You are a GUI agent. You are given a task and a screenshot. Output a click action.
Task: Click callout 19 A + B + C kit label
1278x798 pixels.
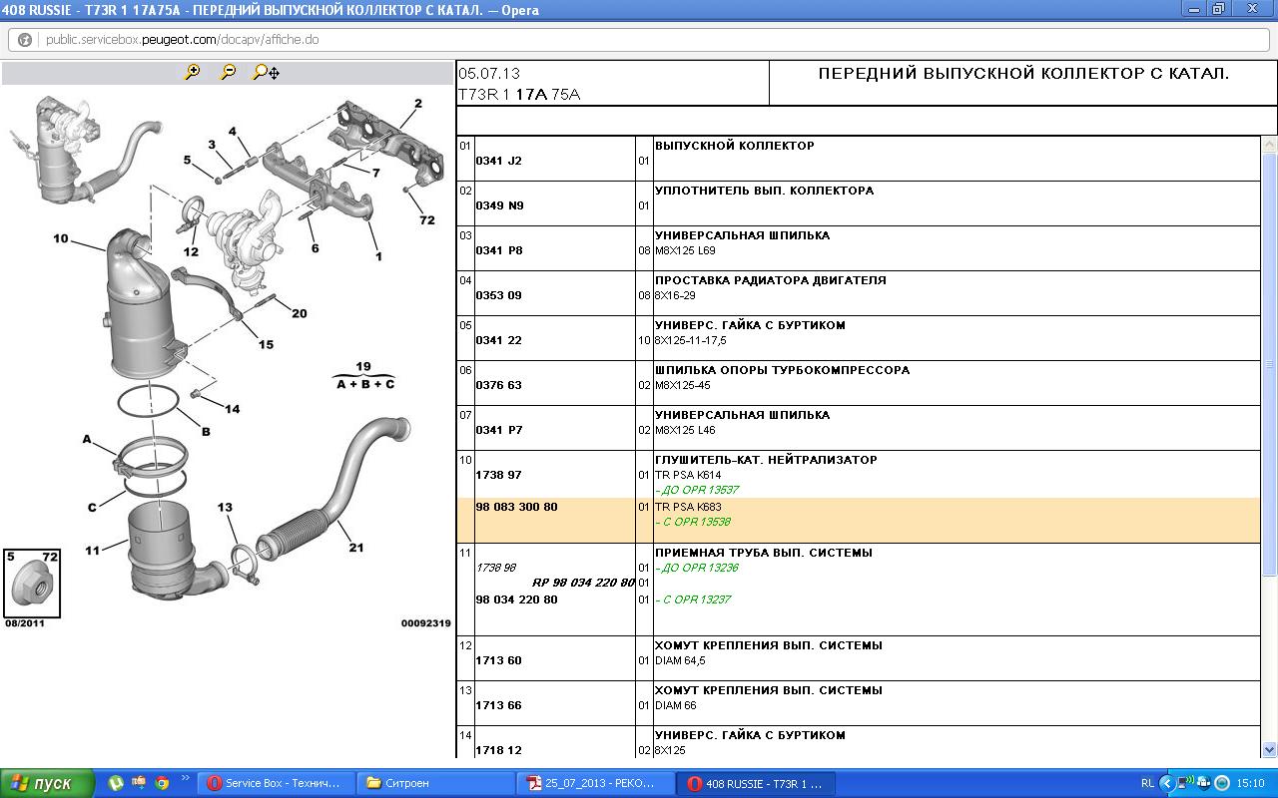(364, 376)
